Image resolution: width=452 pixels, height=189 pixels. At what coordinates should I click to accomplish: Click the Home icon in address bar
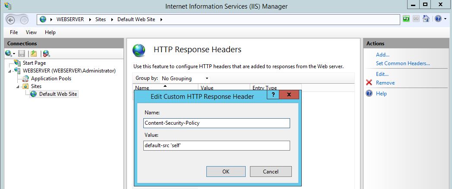(426, 19)
